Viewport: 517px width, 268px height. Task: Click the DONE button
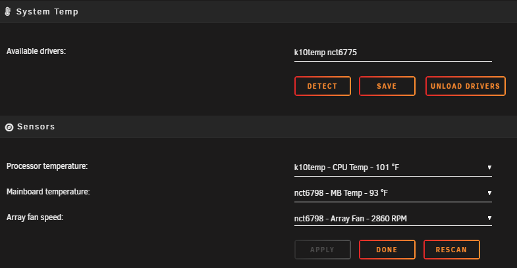387,250
